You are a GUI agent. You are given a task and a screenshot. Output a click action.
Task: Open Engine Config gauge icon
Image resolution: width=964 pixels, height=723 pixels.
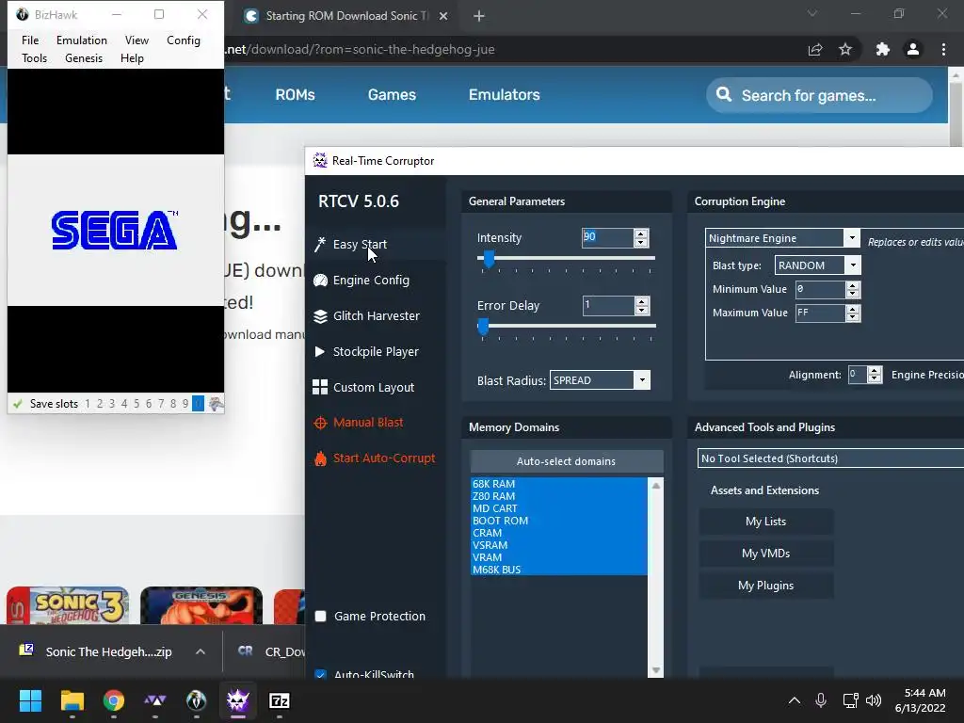point(320,281)
